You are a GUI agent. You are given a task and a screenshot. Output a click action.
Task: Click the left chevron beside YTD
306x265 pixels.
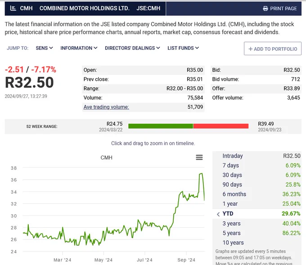click(x=218, y=214)
